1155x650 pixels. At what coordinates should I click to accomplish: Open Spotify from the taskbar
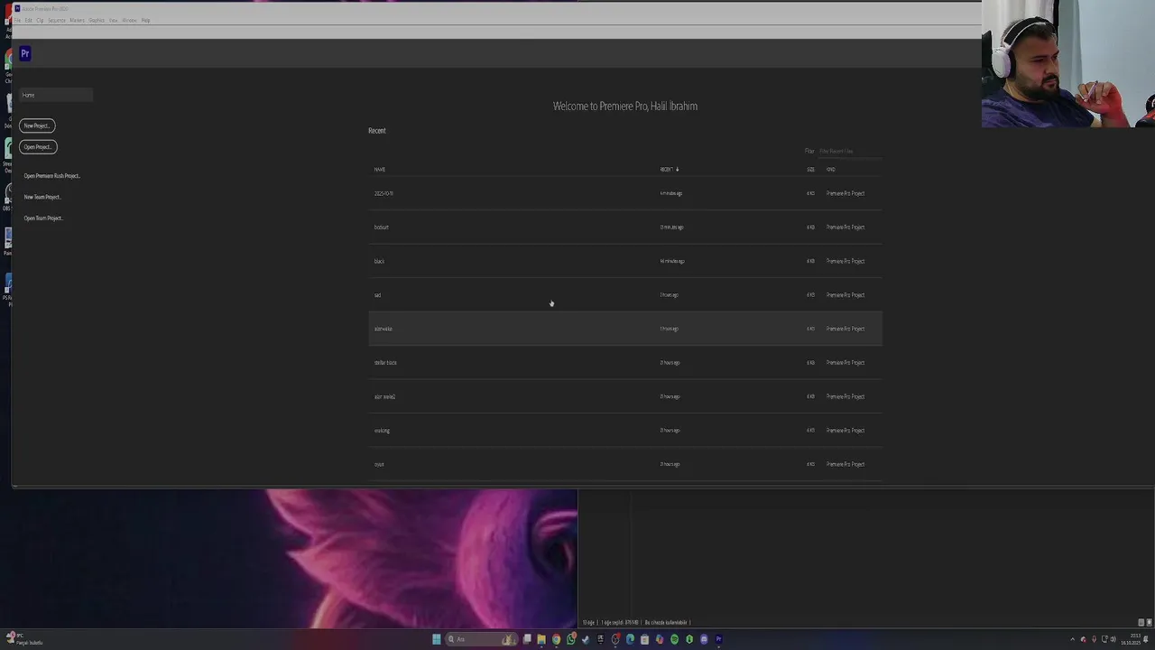[675, 639]
